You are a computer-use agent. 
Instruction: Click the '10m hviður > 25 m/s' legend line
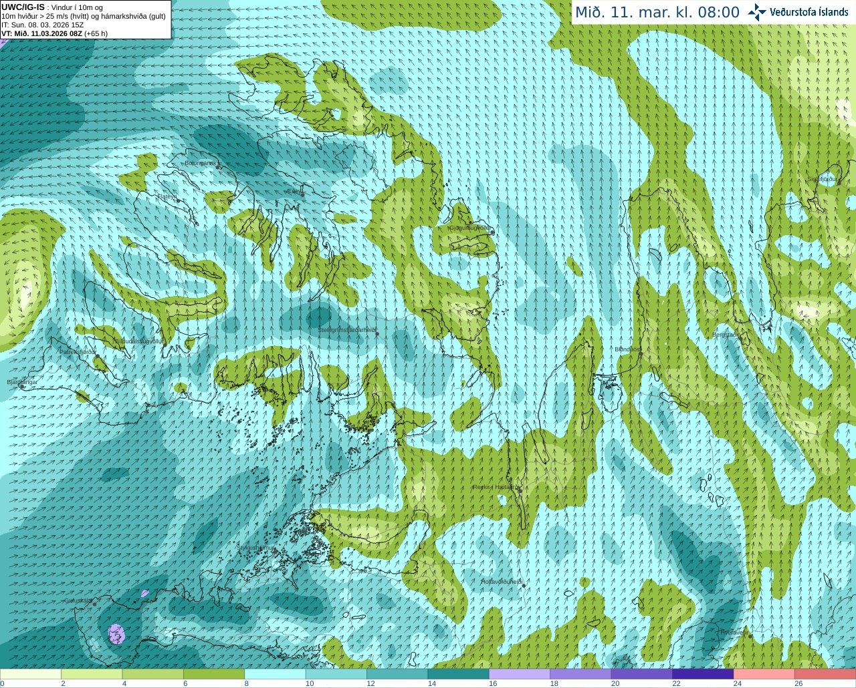tap(83, 16)
